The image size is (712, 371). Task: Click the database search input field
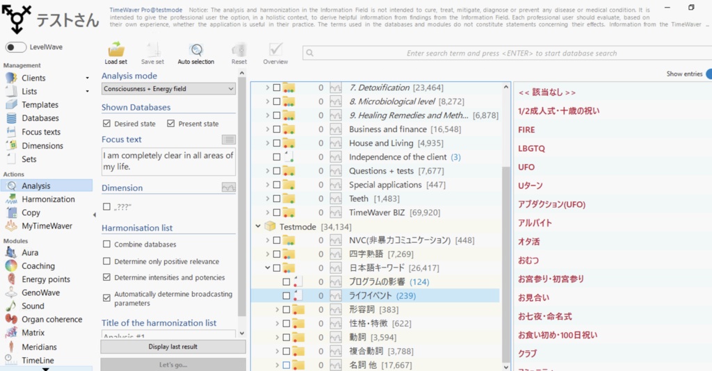507,53
